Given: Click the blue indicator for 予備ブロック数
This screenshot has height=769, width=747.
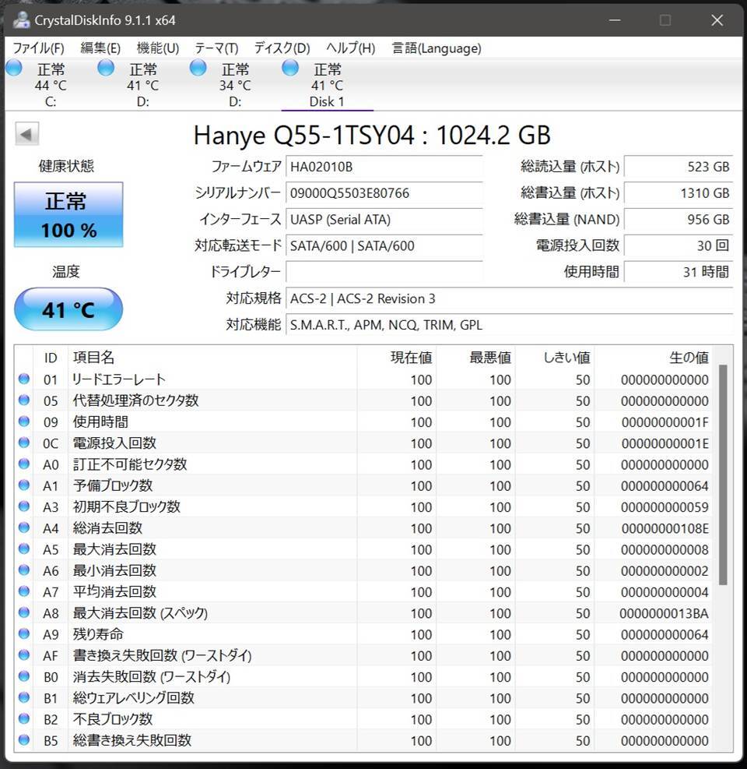Looking at the screenshot, I should [x=23, y=485].
